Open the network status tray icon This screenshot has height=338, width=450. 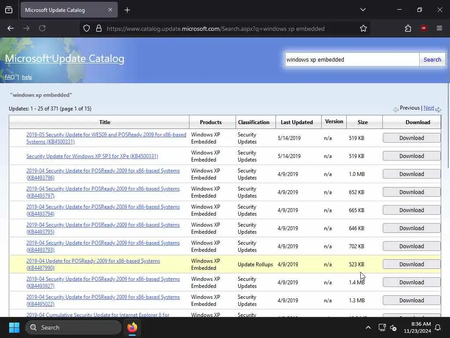[382, 327]
